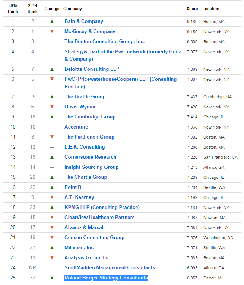Click the no-change dash for Insight Sourcing Group
The image size is (244, 285).
pos(52,167)
